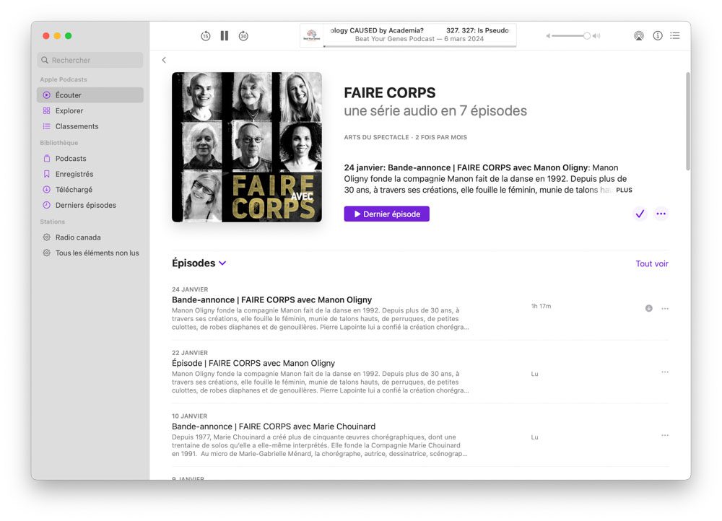Skip forward 30 seconds
Viewport: 722px width, 521px height.
pyautogui.click(x=243, y=36)
